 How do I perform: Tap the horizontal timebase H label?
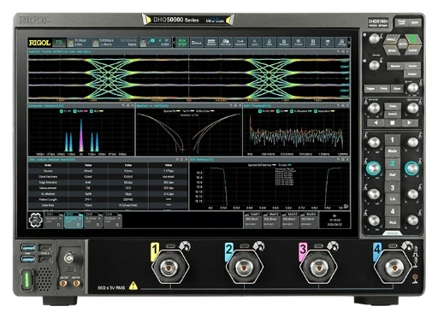pos(70,43)
